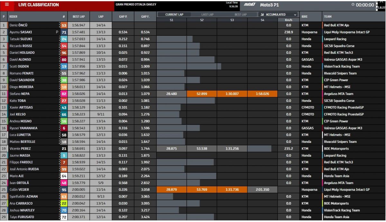386x222 pixels.
Task: Select rider Ivan ORTOLÁ
Action: pos(20,183)
